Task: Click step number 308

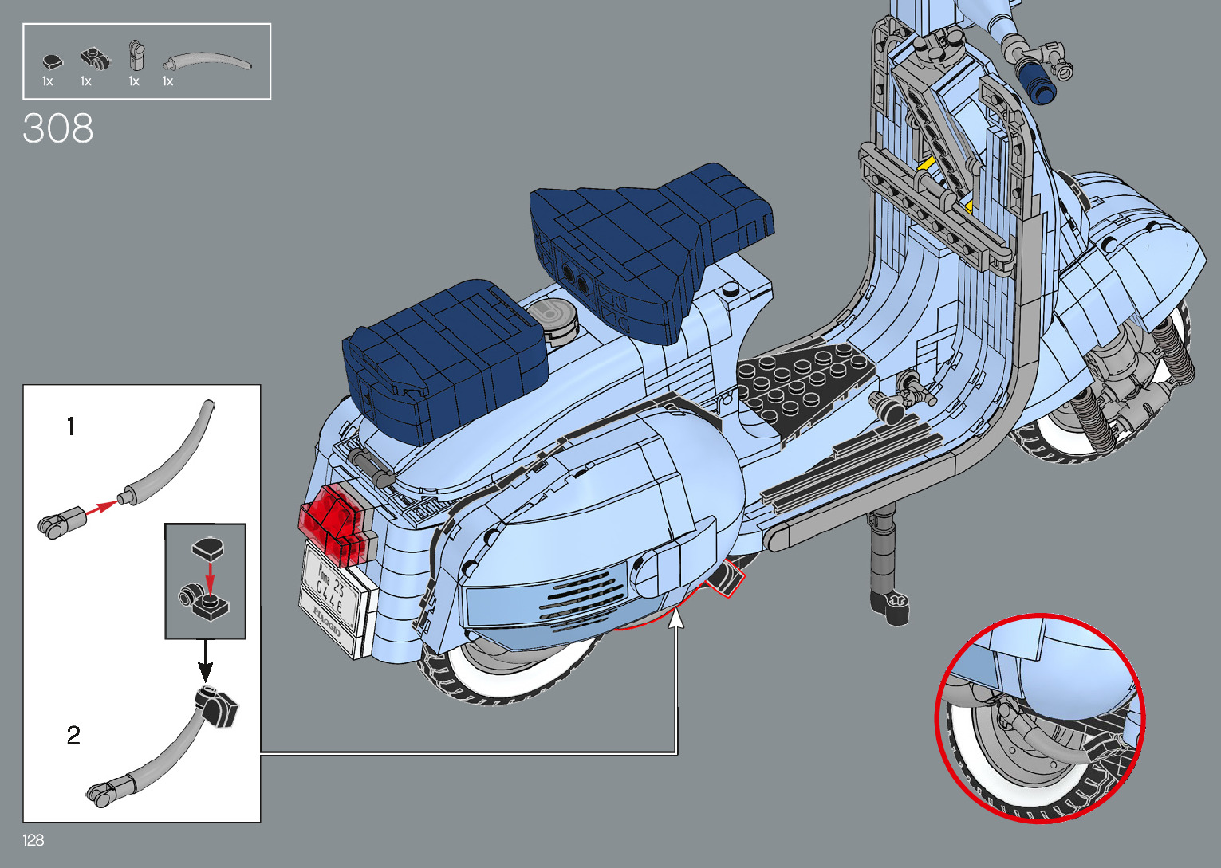Action: click(58, 128)
